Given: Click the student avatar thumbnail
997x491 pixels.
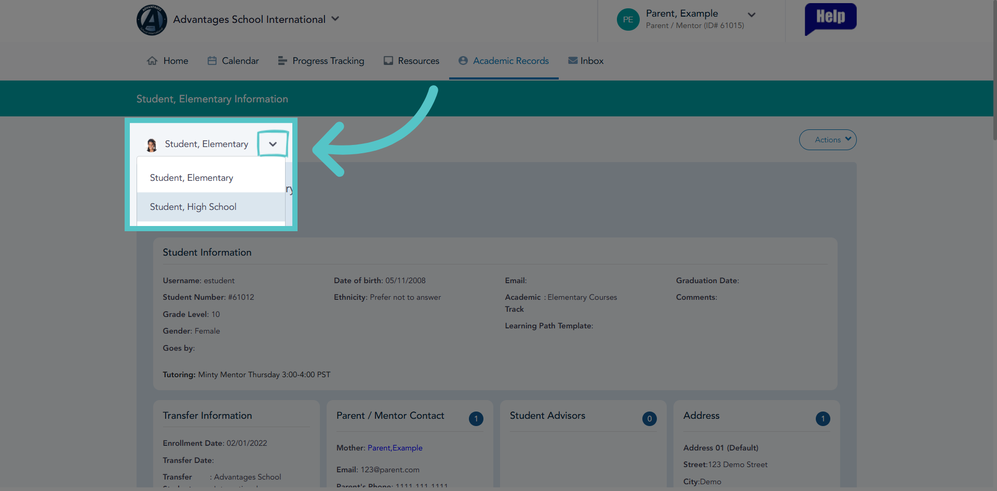Looking at the screenshot, I should click(x=152, y=145).
